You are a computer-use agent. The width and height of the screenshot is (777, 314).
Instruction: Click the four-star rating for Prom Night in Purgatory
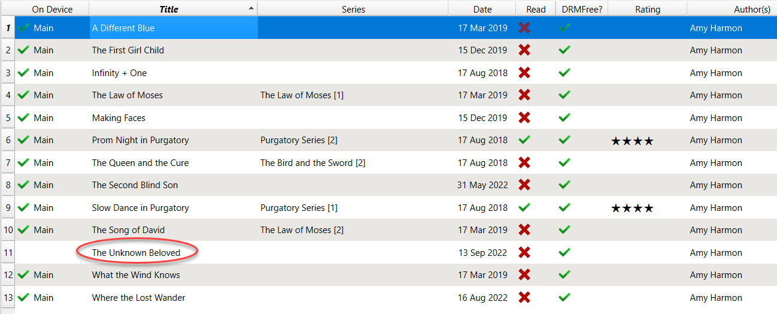[632, 141]
